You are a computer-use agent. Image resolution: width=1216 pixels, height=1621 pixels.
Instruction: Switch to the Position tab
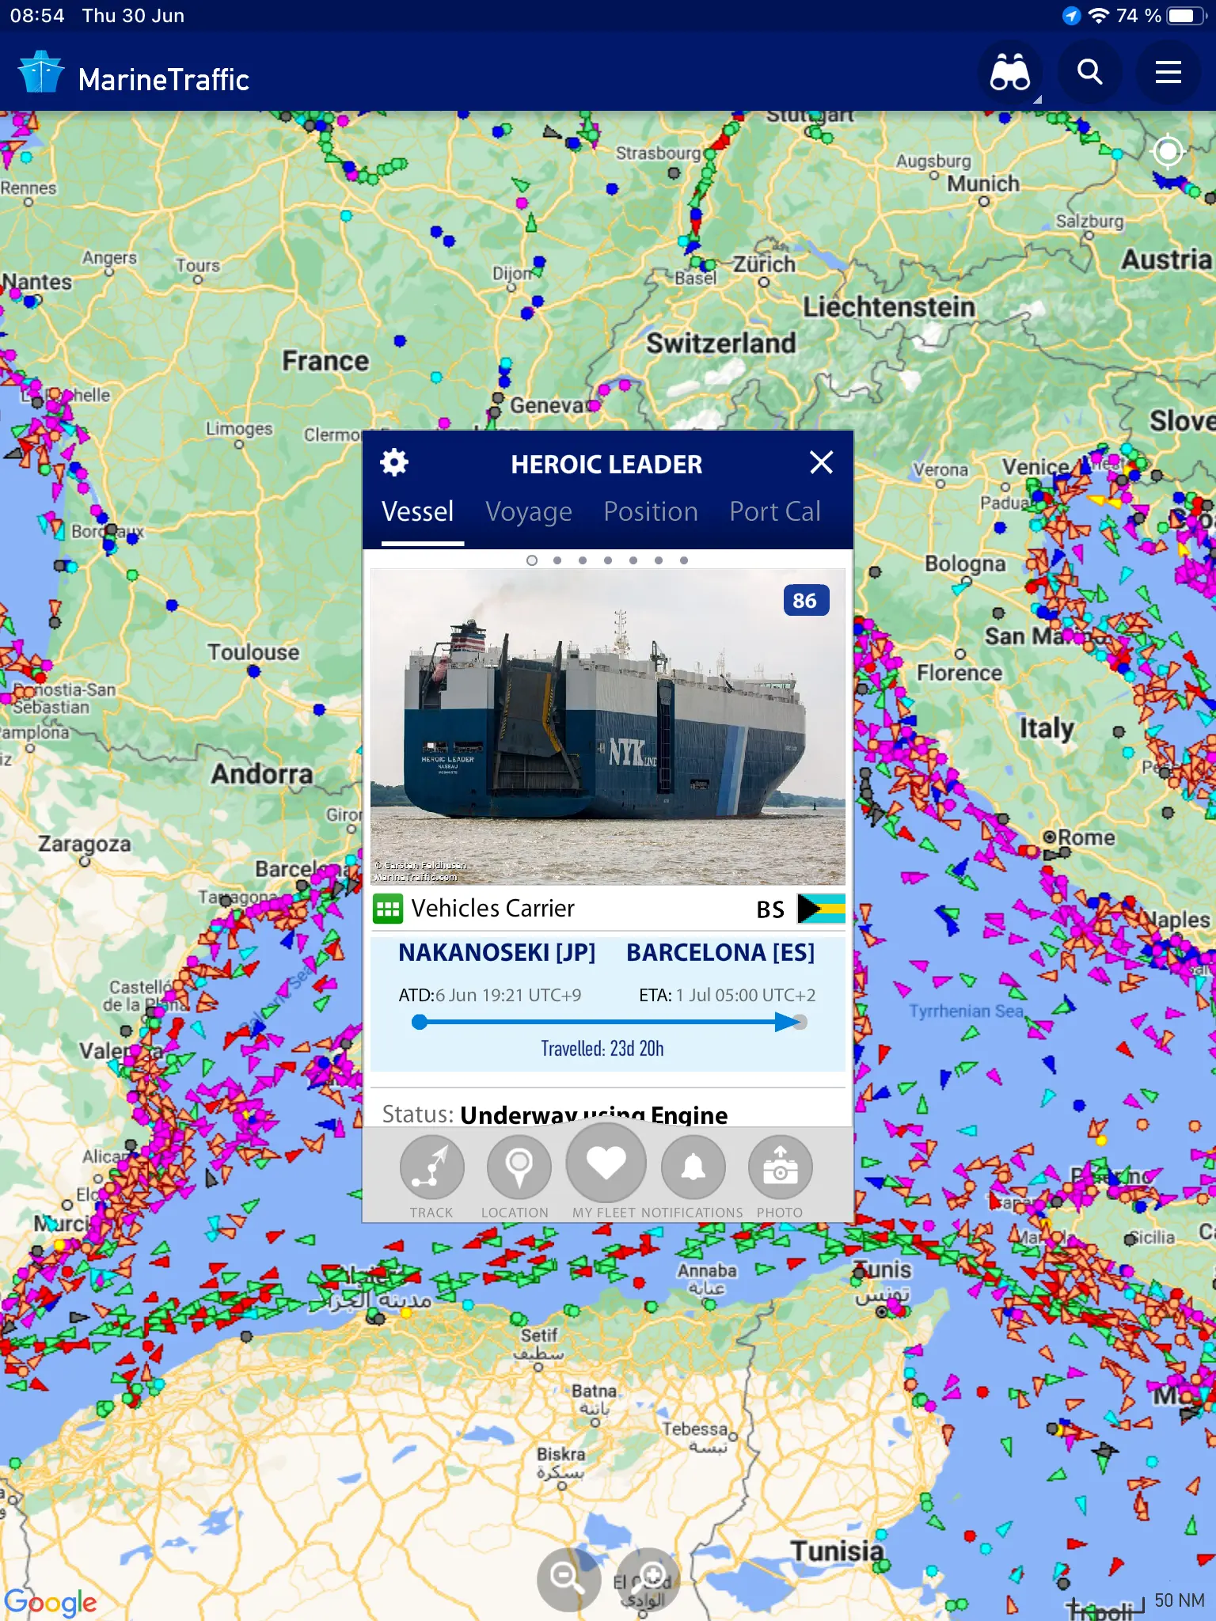pos(651,512)
